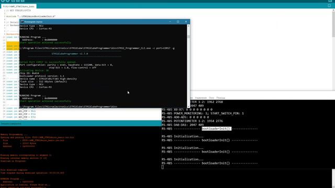Click the command prompt scrollbar thumb
Viewport: 335px width, 188px height.
click(188, 37)
